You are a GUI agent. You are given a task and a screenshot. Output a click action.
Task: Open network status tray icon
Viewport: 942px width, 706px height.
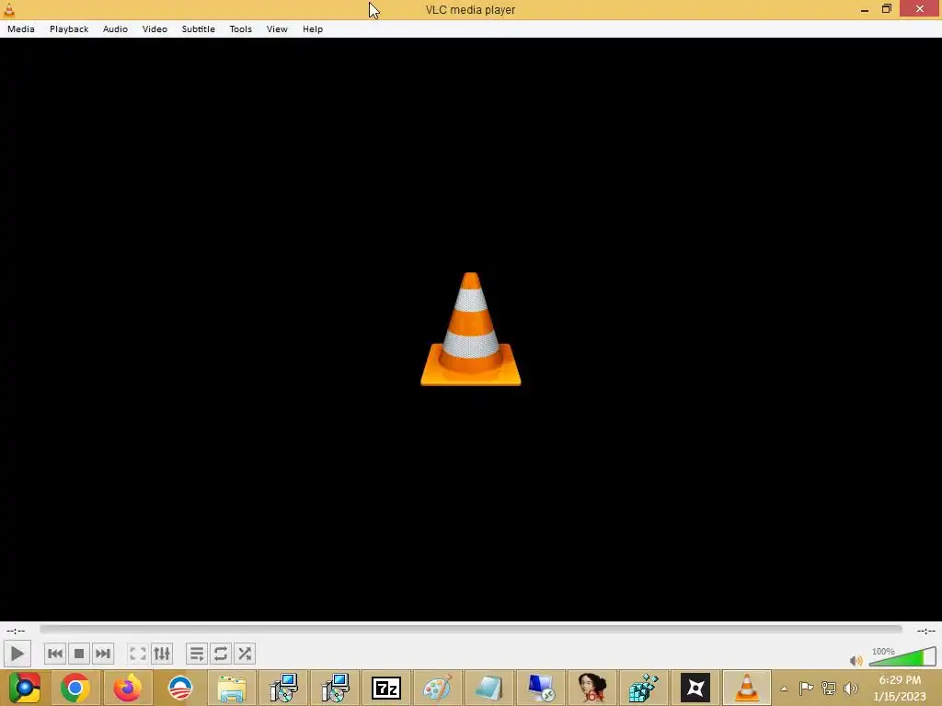(829, 688)
